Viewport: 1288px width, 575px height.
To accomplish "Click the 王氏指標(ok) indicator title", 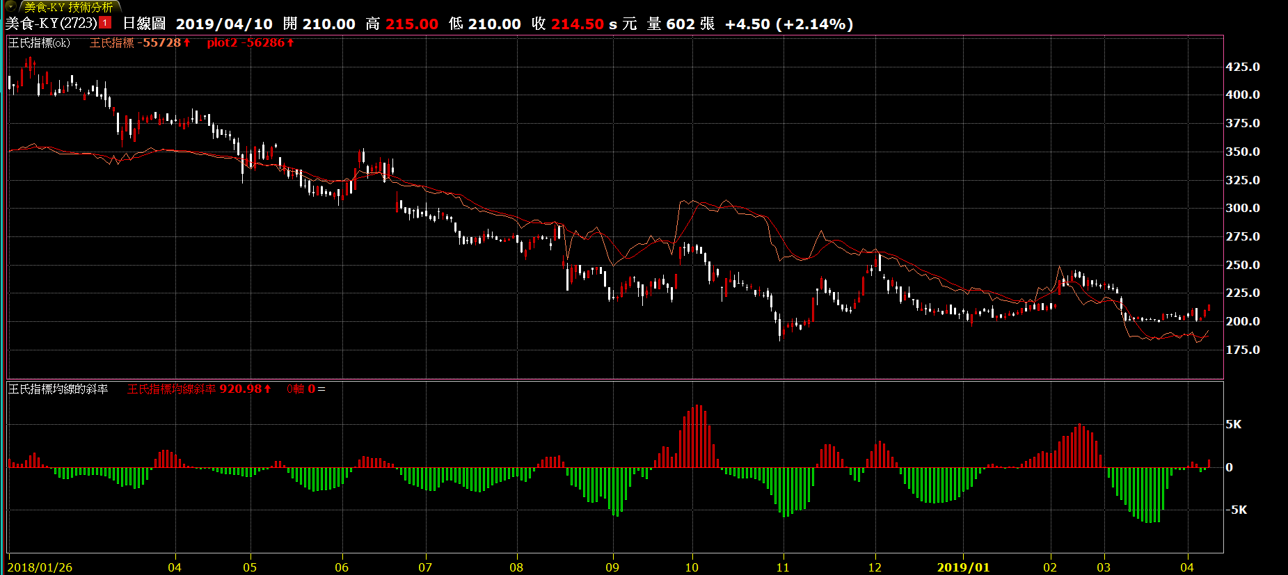I will click(x=39, y=43).
